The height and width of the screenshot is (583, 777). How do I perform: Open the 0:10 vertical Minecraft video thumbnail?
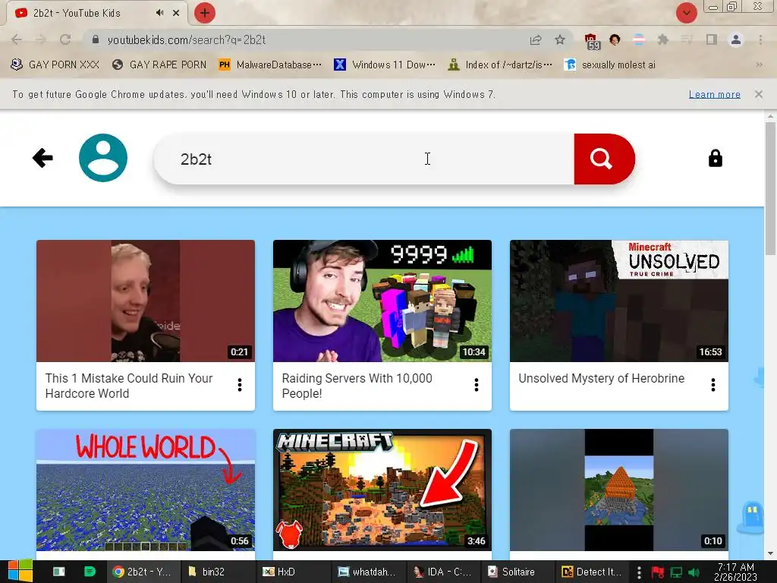pos(619,490)
